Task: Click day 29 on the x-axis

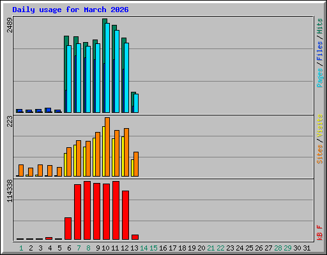Action: tap(287, 248)
